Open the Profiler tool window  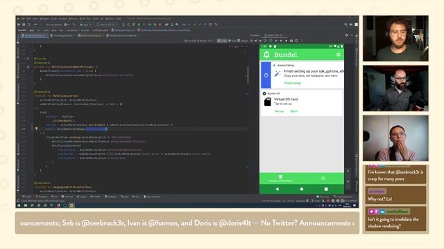(x=96, y=196)
